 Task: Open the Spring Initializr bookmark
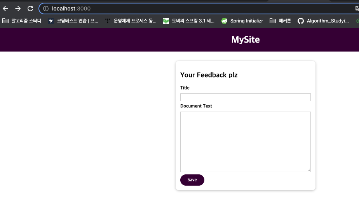click(x=242, y=21)
